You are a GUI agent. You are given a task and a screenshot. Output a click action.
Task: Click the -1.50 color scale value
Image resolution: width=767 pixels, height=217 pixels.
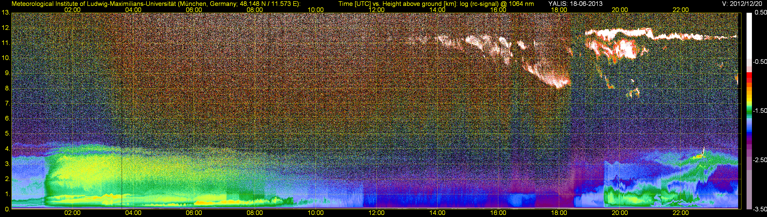(760, 111)
